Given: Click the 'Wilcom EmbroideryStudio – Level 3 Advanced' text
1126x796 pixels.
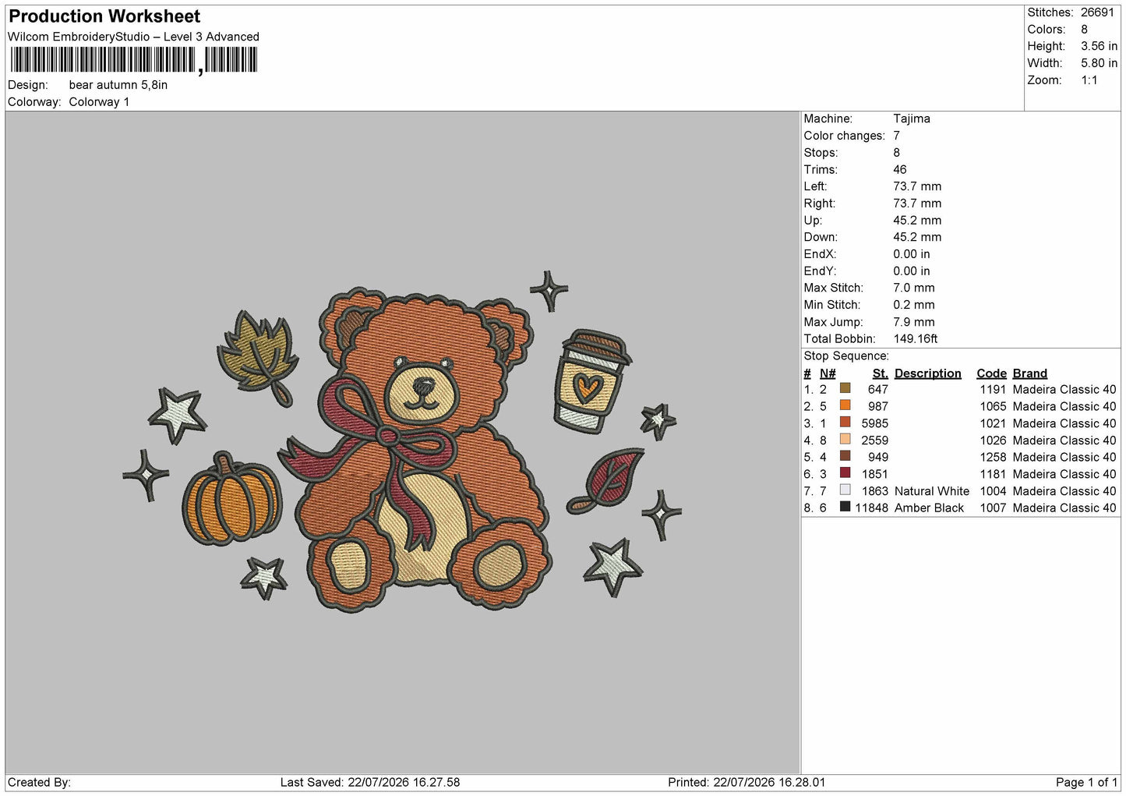Looking at the screenshot, I should pyautogui.click(x=133, y=37).
